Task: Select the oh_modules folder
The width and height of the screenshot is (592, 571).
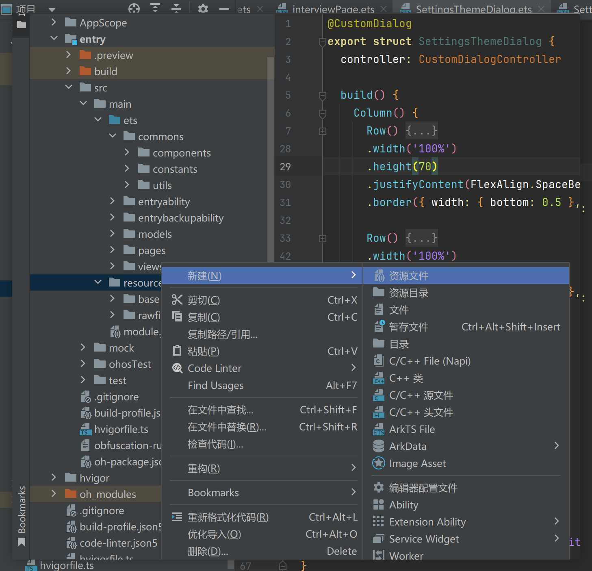Action: [x=108, y=494]
